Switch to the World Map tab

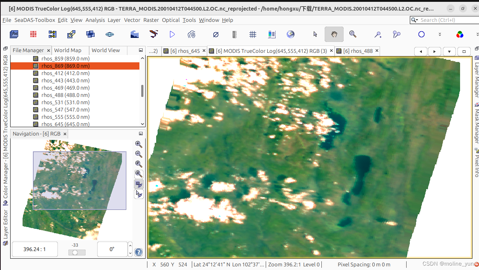point(68,50)
